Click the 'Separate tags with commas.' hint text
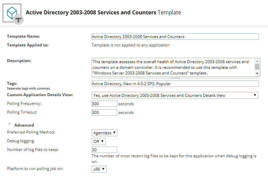This screenshot has width=268, height=177. pos(29,88)
